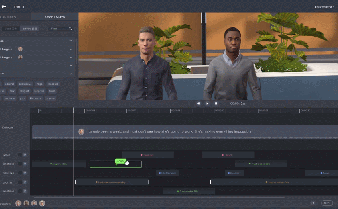Image resolution: width=338 pixels, height=209 pixels.
Task: Click the 'kindness' emotion tag
Action: [35, 98]
